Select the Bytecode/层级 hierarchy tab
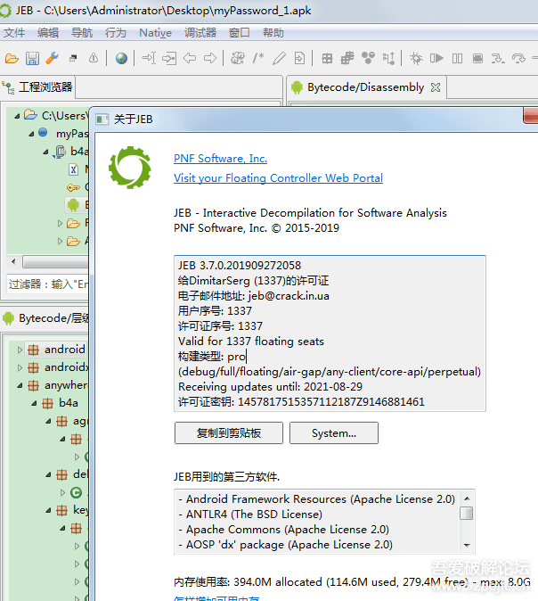This screenshot has height=601, width=538. click(45, 318)
